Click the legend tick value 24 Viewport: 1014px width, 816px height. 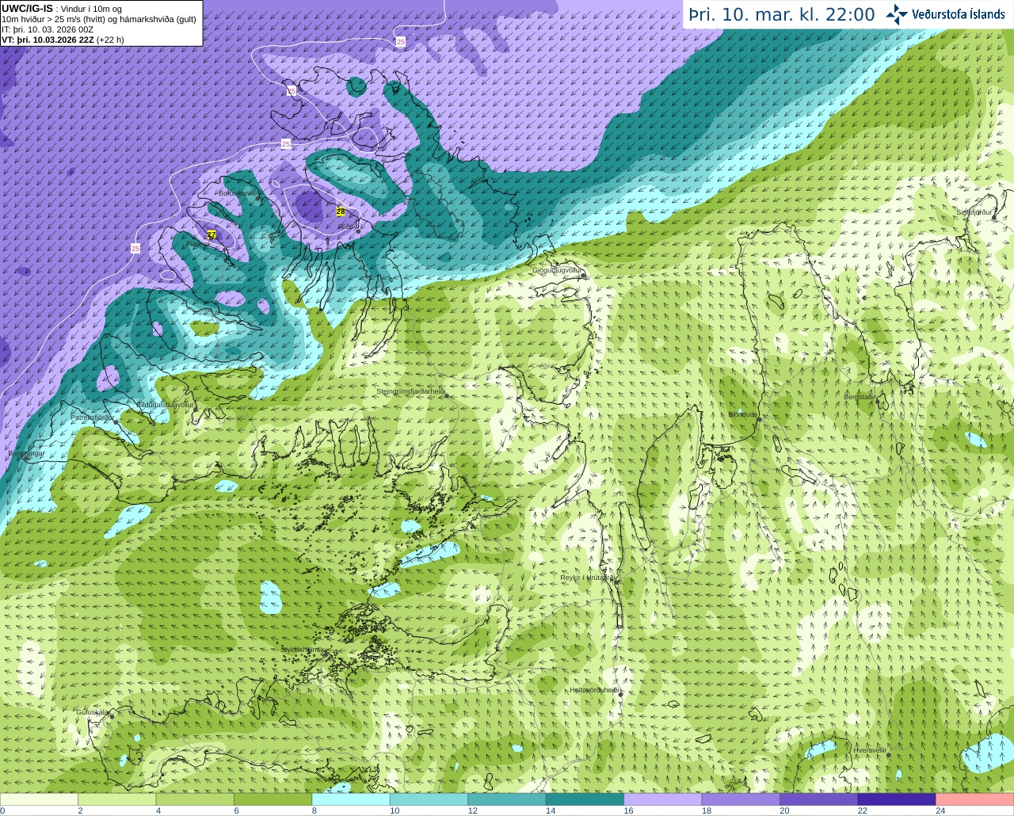(940, 810)
